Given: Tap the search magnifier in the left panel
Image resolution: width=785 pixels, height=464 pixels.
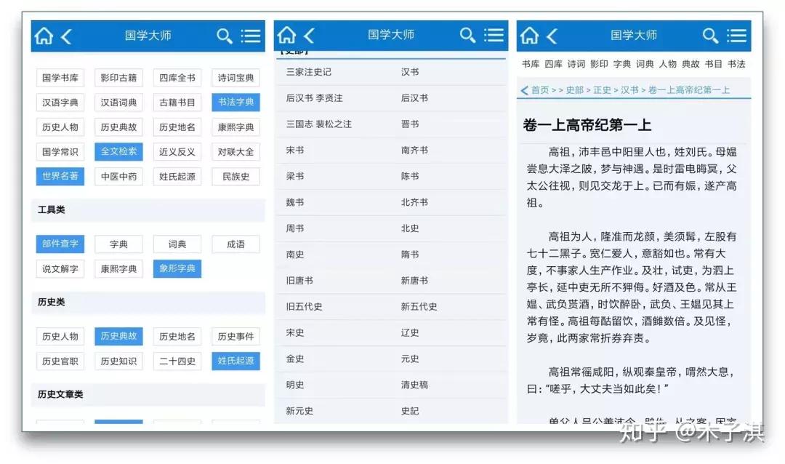Looking at the screenshot, I should [225, 35].
